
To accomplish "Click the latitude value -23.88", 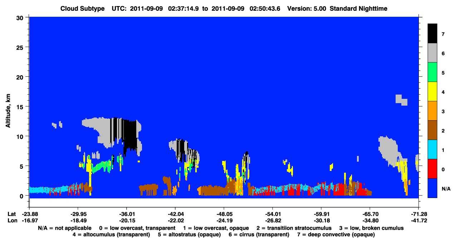I will tap(29, 214).
